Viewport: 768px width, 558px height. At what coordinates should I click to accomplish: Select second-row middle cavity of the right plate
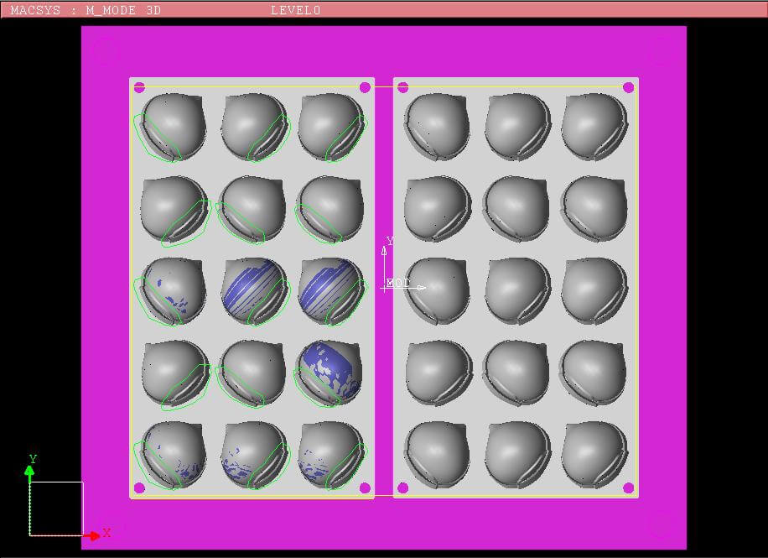click(516, 210)
